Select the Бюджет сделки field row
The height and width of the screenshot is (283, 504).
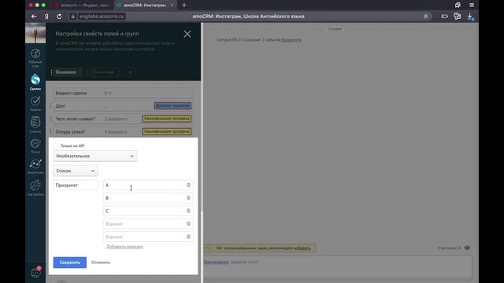pyautogui.click(x=123, y=93)
